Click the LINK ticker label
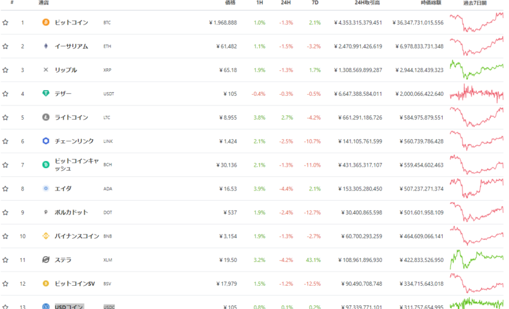 (x=108, y=141)
